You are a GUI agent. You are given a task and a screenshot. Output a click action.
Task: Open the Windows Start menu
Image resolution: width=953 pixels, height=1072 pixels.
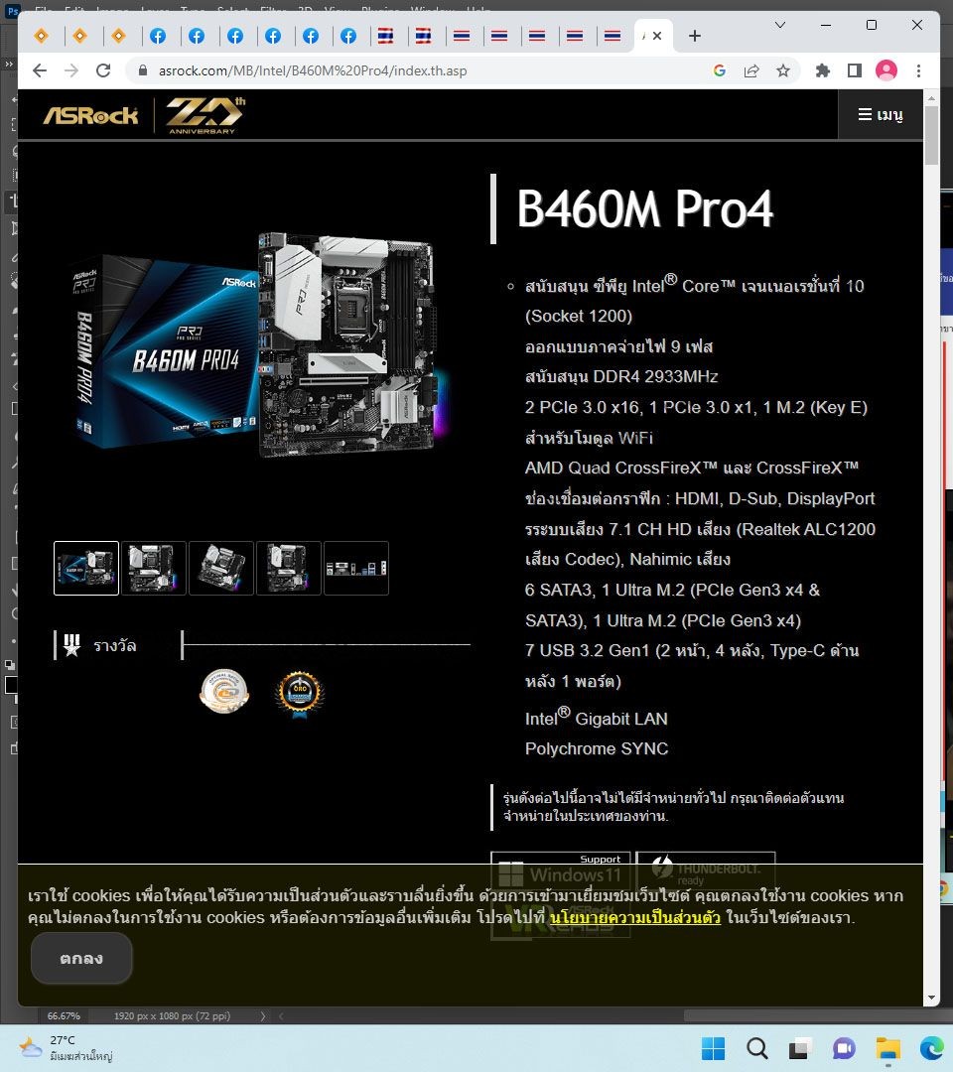tap(713, 1048)
